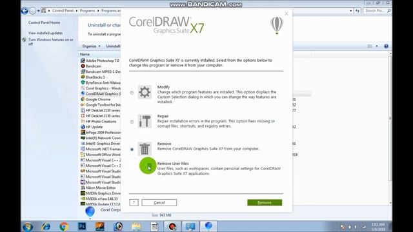Select the NVIDIA Graphics Driver row
The height and width of the screenshot is (232, 413).
(101, 193)
